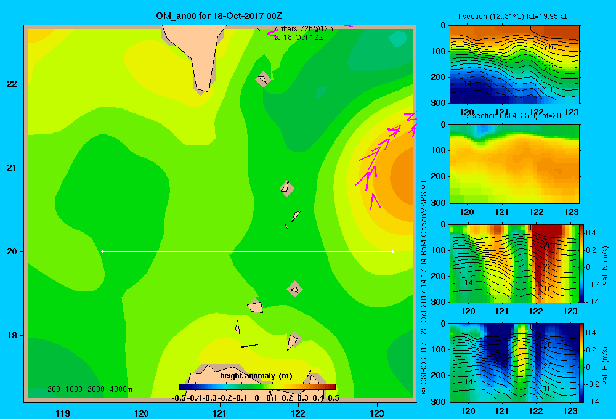Image resolution: width=616 pixels, height=419 pixels.
Task: Click the 'vel. E (m/s)' axis label
Action: [605, 365]
